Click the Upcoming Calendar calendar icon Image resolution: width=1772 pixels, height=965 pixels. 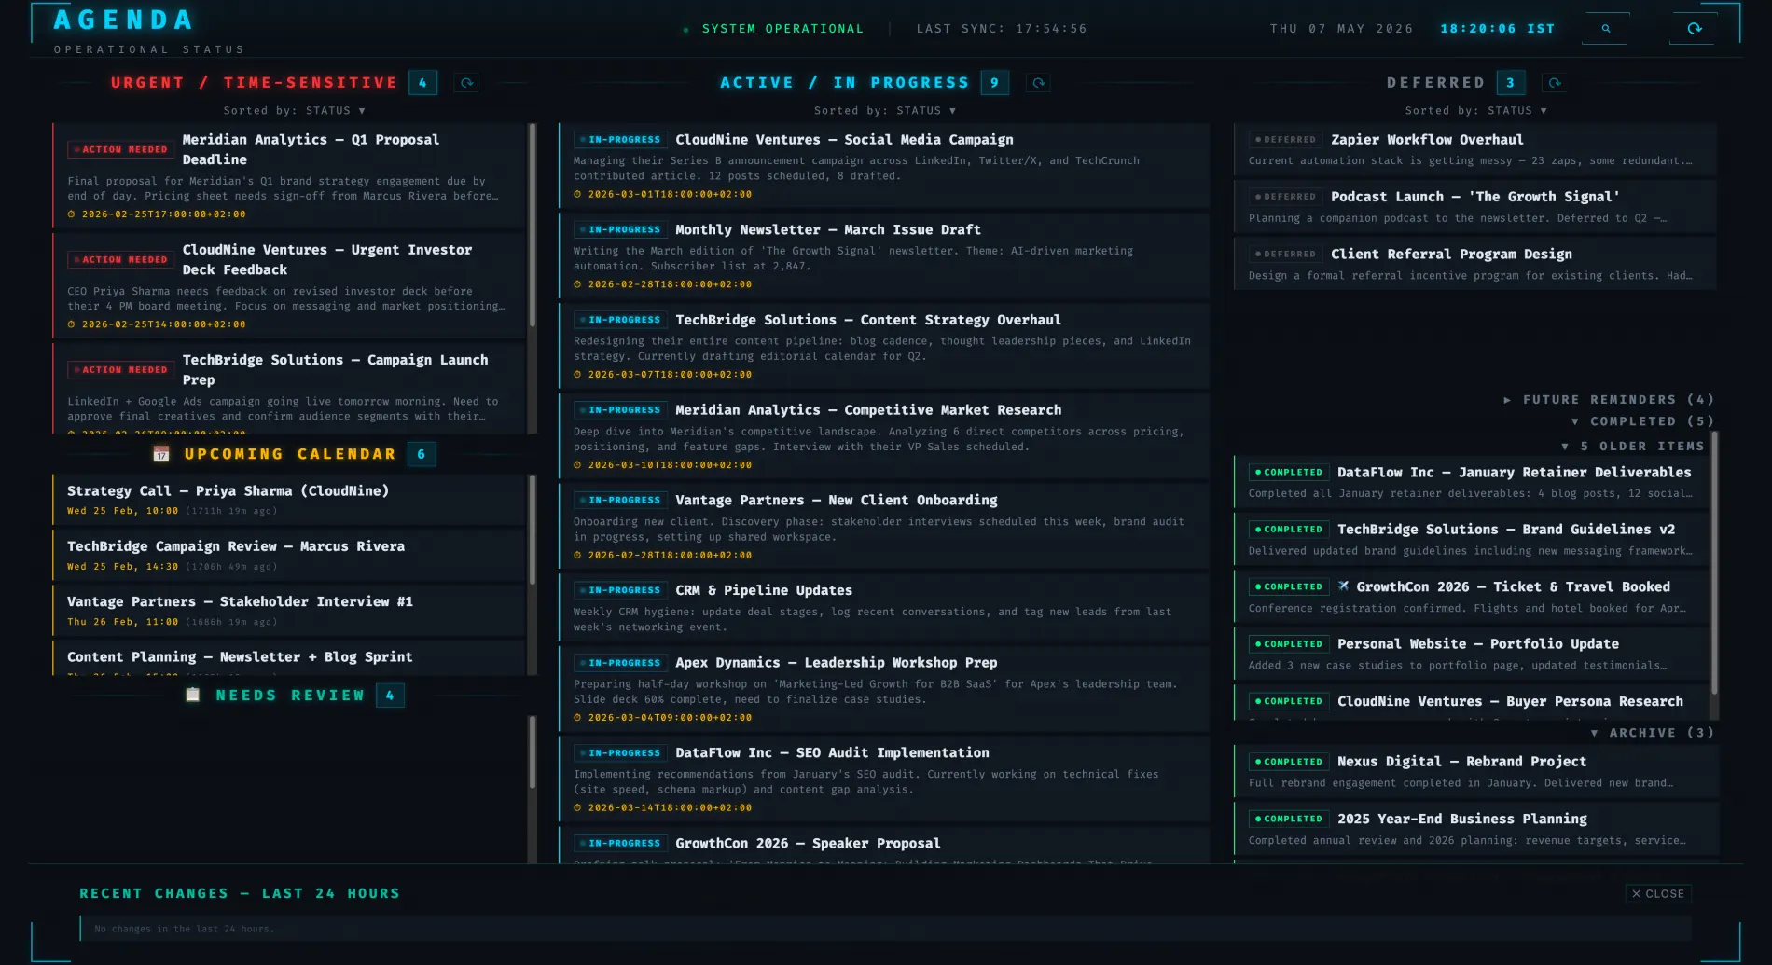tap(161, 454)
